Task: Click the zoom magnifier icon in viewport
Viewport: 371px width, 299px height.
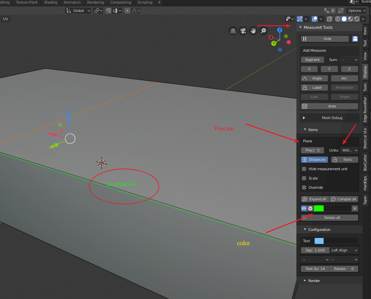Action: click(263, 31)
